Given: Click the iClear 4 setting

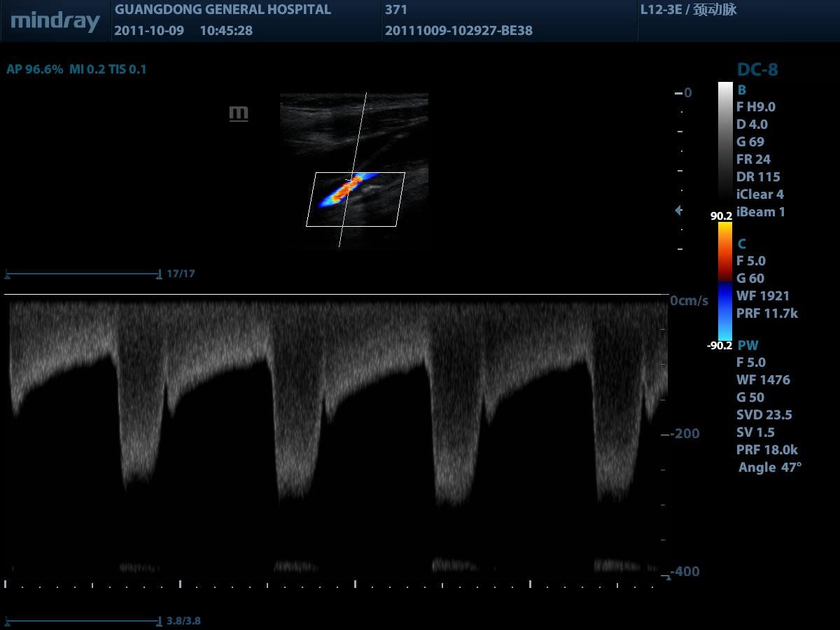Looking at the screenshot, I should point(759,195).
